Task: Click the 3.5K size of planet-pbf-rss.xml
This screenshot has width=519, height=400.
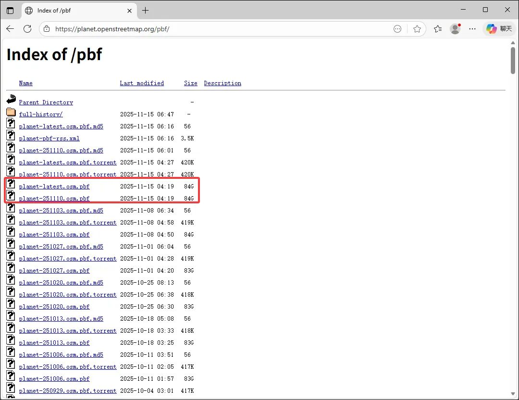Action: pyautogui.click(x=187, y=138)
